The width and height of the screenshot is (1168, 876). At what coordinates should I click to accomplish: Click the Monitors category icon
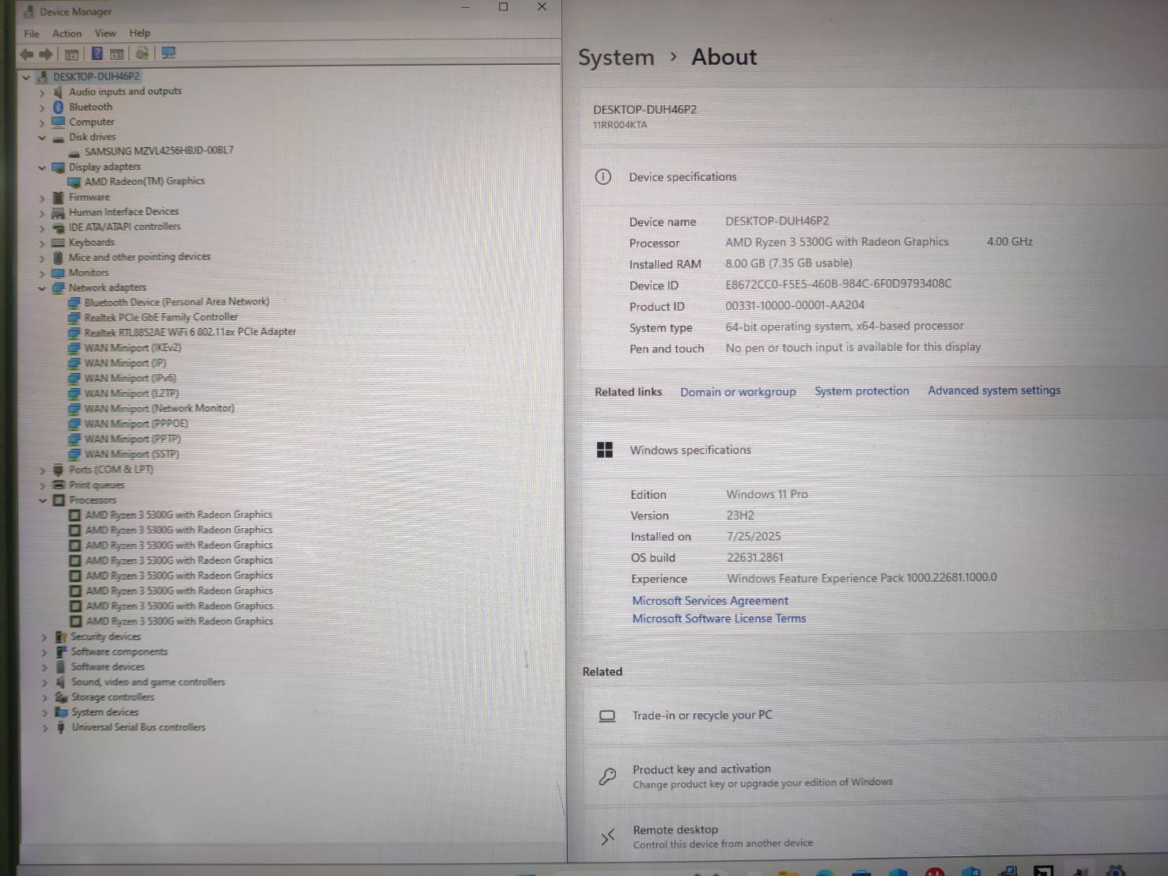[x=58, y=273]
